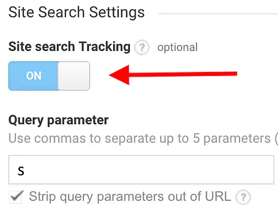Image resolution: width=278 pixels, height=213 pixels.
Task: Click the empty right end of the parameter field
Action: (x=252, y=169)
